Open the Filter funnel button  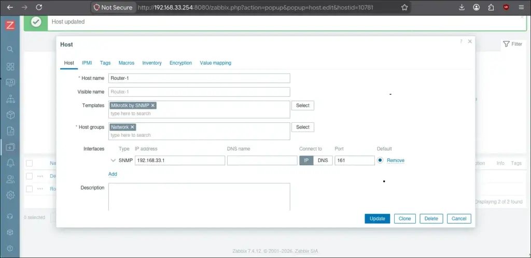512,44
